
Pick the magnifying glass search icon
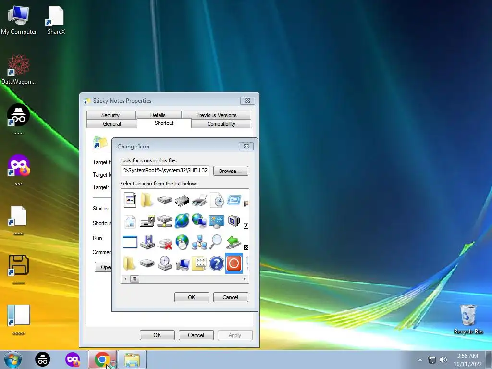pos(216,242)
